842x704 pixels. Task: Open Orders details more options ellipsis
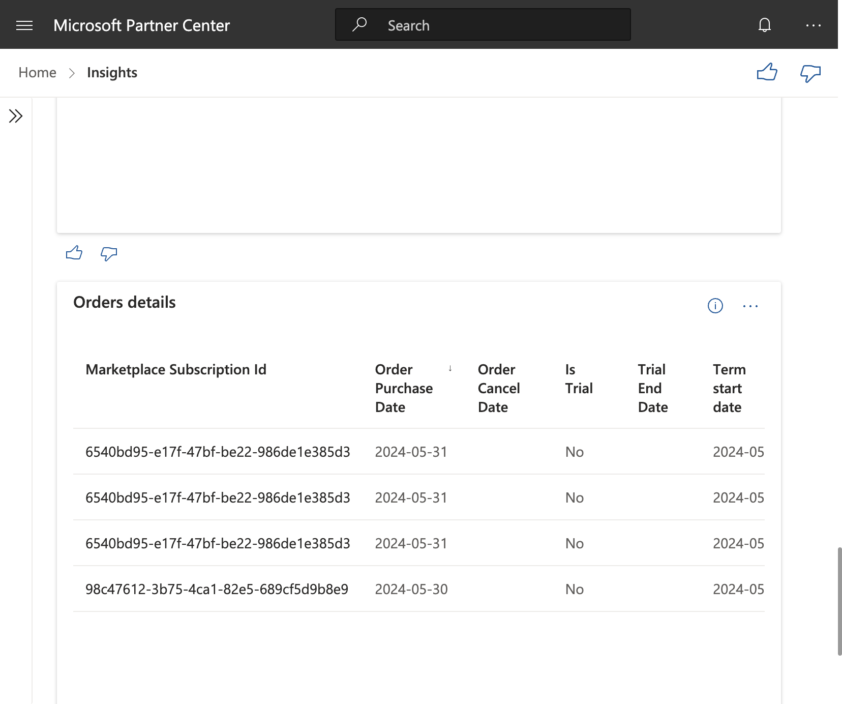(750, 306)
